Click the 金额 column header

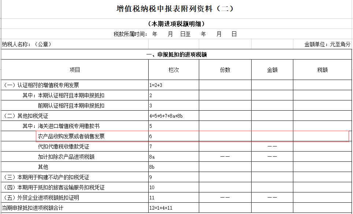[x=272, y=70]
